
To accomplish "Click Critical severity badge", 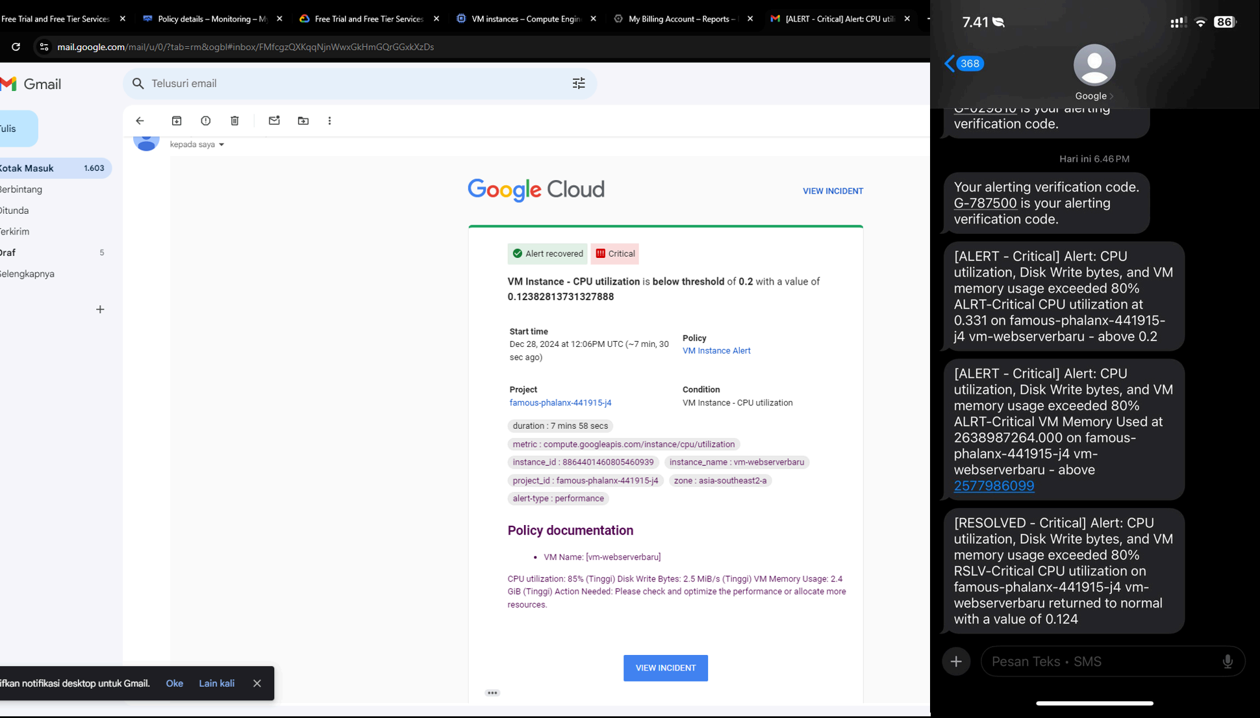I will (615, 254).
